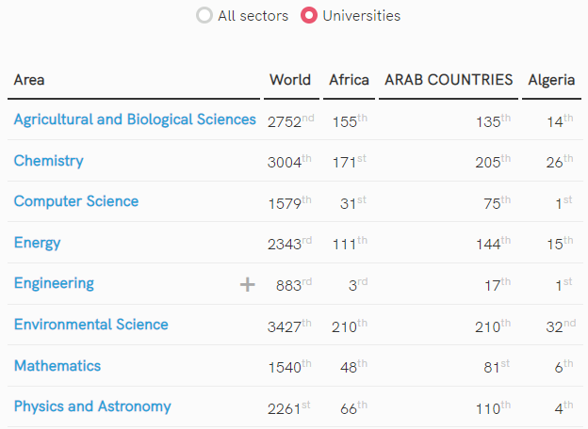The image size is (588, 429).
Task: Open the Chemistry area link
Action: click(x=48, y=161)
